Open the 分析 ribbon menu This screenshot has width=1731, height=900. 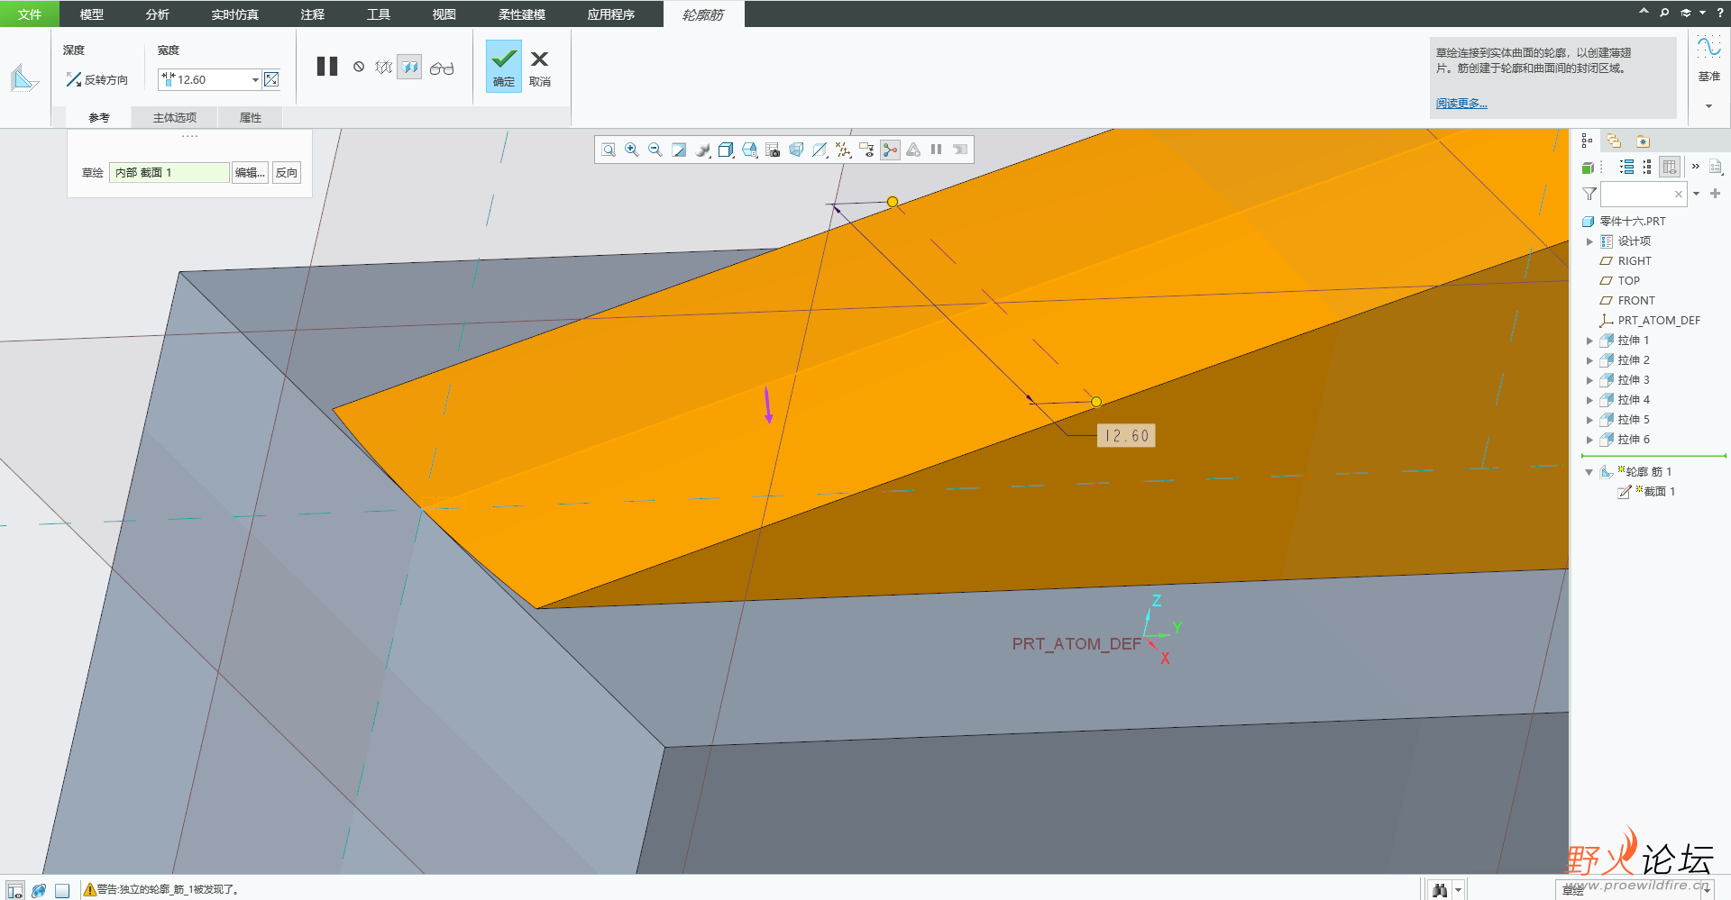pos(157,14)
